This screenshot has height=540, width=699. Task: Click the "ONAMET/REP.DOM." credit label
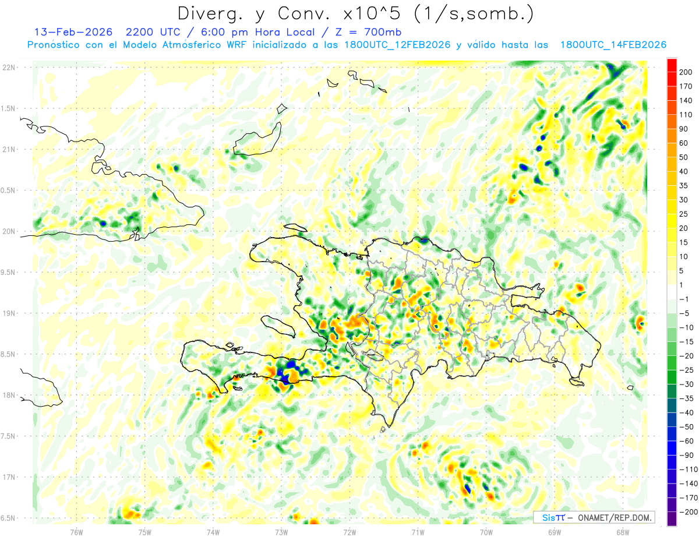(x=614, y=517)
